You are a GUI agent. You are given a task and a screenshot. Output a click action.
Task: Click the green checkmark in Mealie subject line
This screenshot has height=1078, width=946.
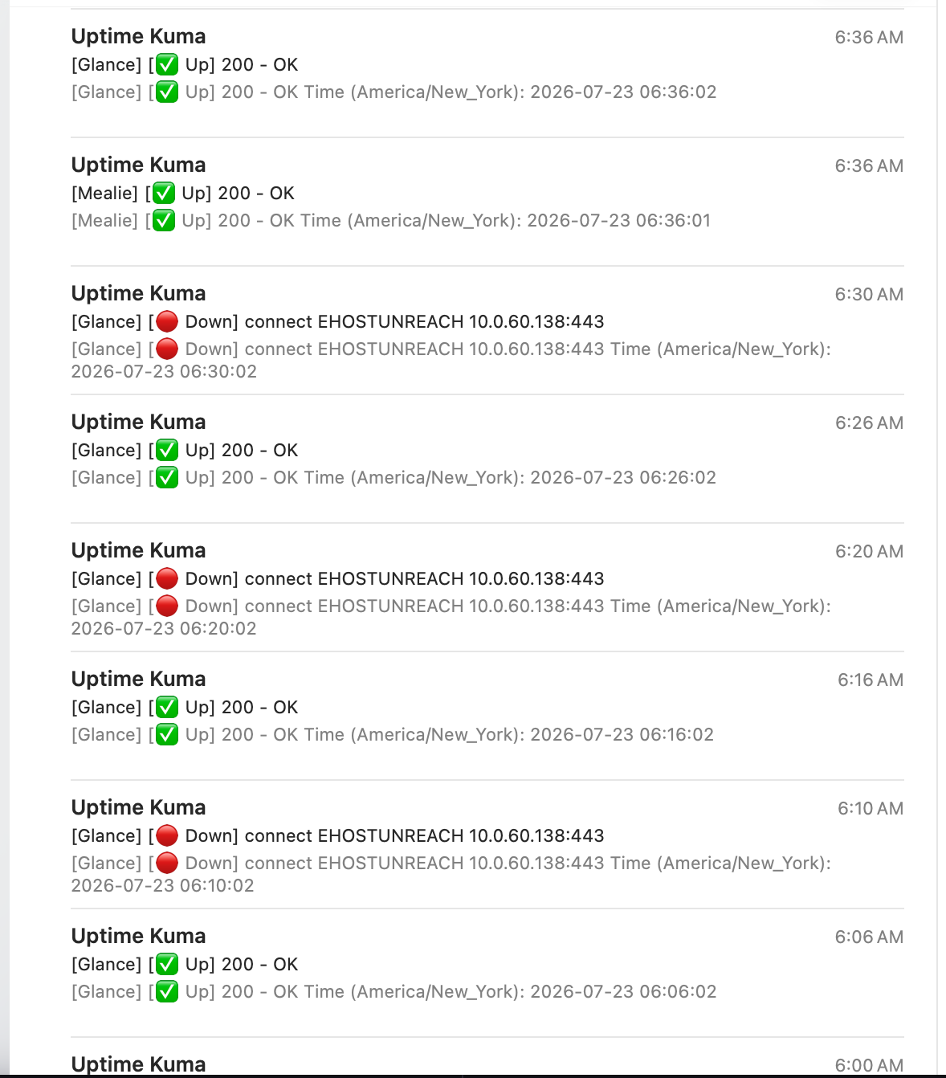tap(164, 193)
